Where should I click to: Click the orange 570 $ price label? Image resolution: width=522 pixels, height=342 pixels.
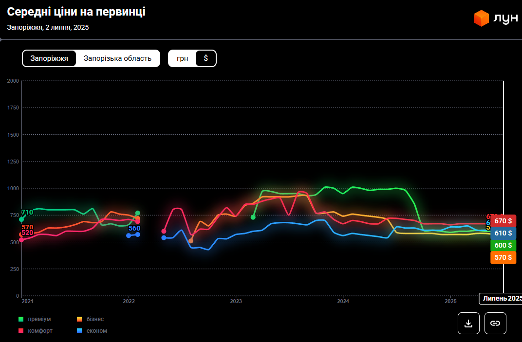(503, 257)
